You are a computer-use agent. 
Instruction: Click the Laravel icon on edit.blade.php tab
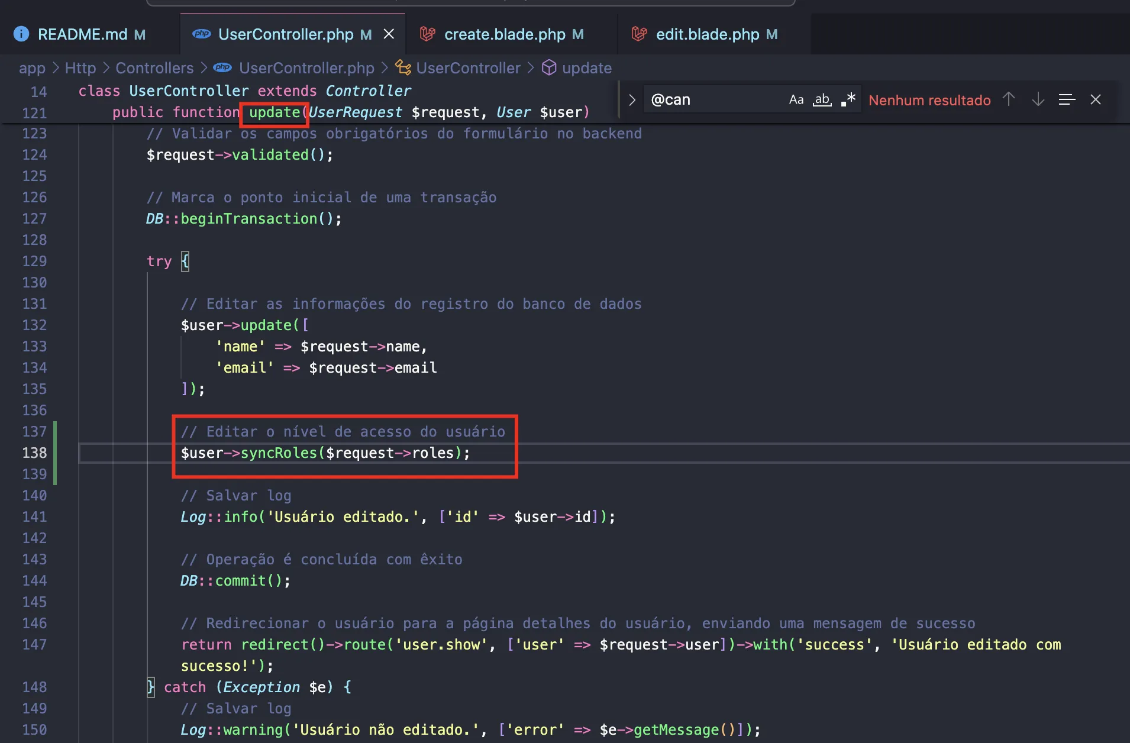point(639,34)
